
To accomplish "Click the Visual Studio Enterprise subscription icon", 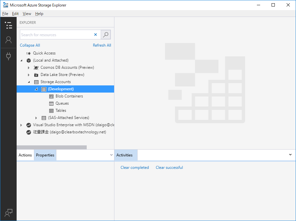I will (x=28, y=125).
